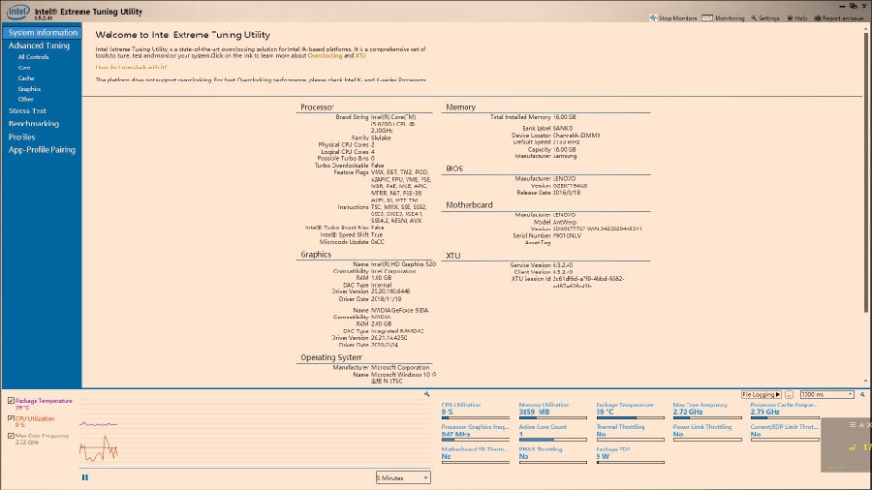Open the 5 Minutes time range dropdown
The height and width of the screenshot is (490, 872).
point(403,477)
